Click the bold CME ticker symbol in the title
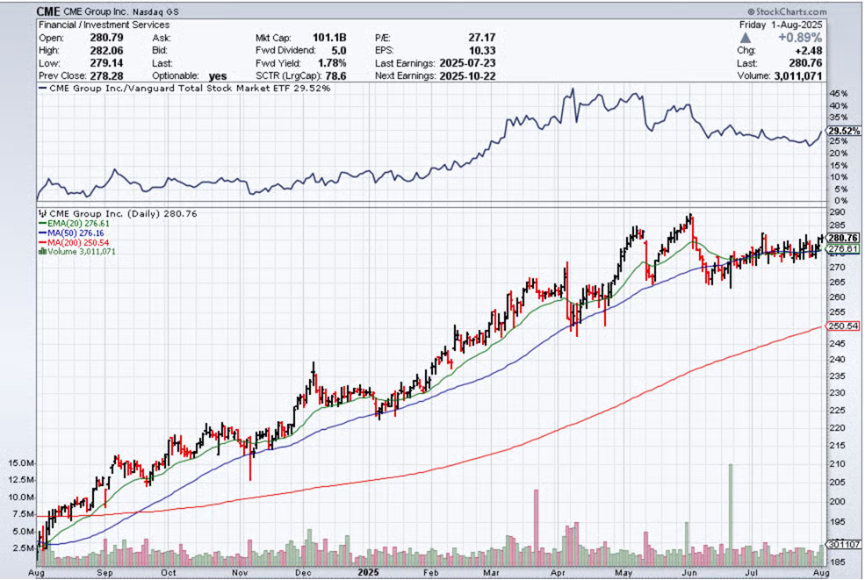Screen dimensions: 865x580 48,11
